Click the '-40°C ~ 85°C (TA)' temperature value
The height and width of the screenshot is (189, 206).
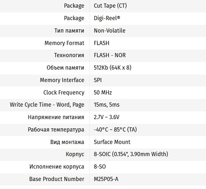coord(115,130)
